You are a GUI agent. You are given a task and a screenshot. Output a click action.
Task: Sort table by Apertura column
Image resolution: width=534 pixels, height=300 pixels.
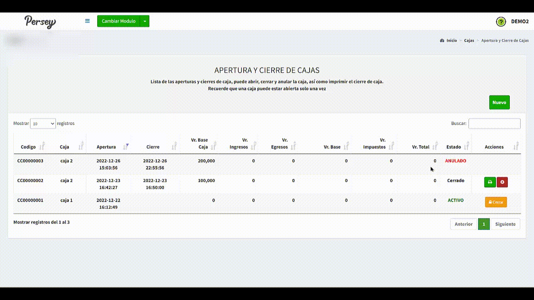pyautogui.click(x=106, y=147)
